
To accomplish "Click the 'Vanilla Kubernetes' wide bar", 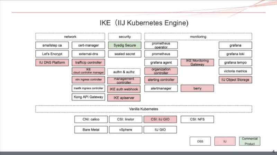I will (x=144, y=109).
